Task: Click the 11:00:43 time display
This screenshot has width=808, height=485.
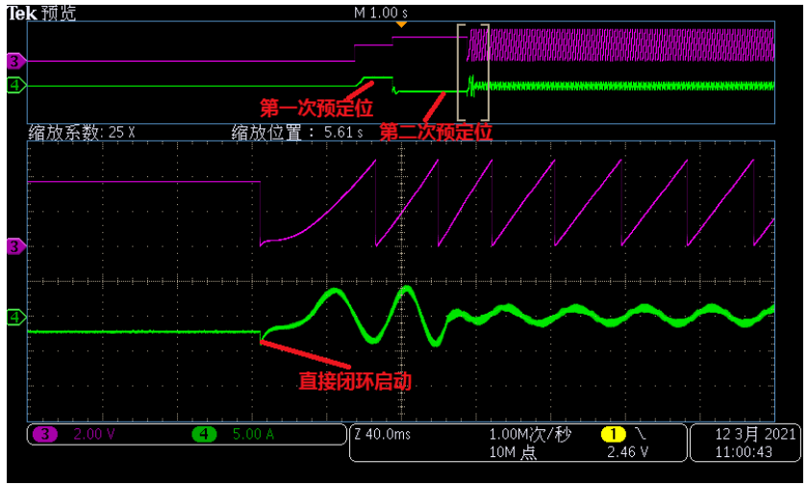Action: tap(743, 450)
